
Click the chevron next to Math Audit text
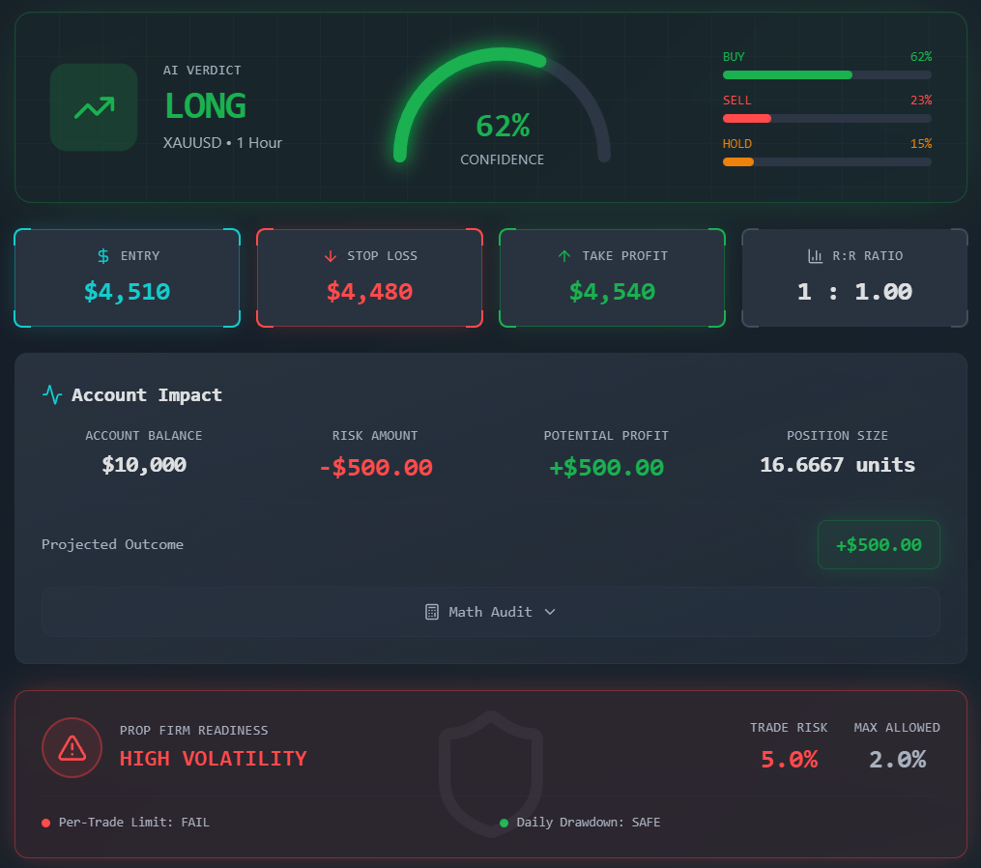(x=550, y=612)
